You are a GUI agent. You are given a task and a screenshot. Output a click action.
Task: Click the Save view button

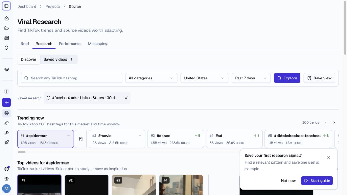[319, 78]
